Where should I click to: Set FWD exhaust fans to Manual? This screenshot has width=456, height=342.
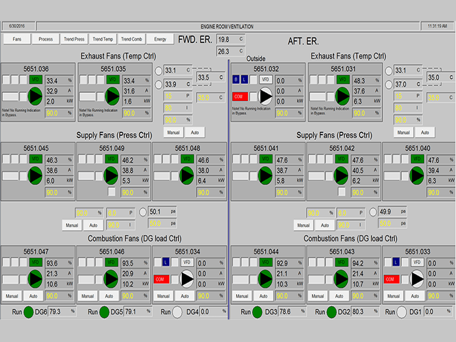(x=173, y=133)
